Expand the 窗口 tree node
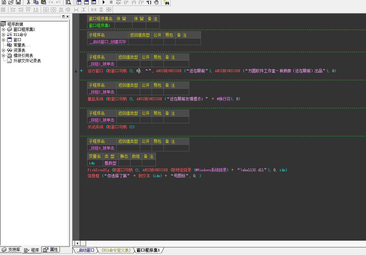 point(4,40)
